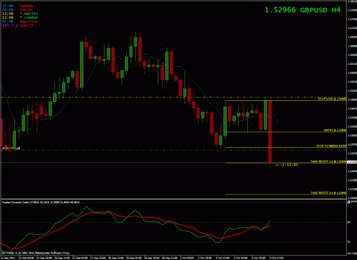
Task: Select the 20:06 Tokyo session clock
Action: [x=17, y=10]
